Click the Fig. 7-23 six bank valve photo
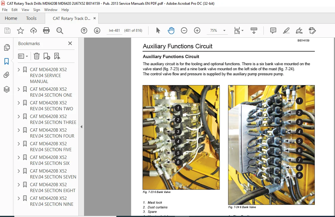Viewport: 335px width, 217px height. tap(181, 137)
